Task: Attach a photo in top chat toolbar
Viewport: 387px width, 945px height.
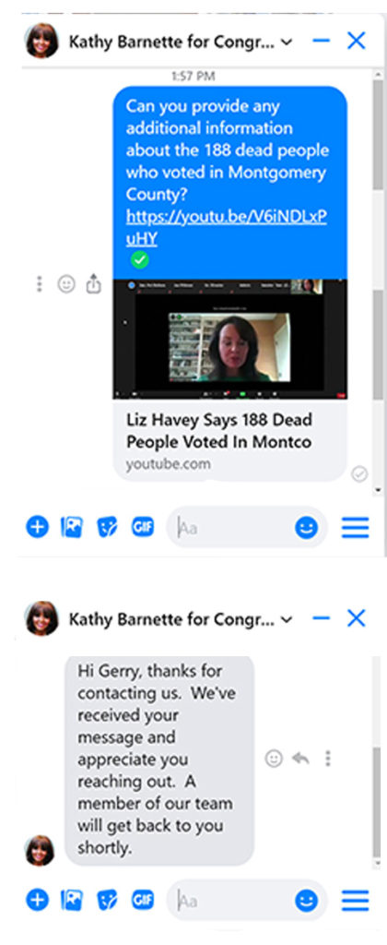Action: point(72,527)
